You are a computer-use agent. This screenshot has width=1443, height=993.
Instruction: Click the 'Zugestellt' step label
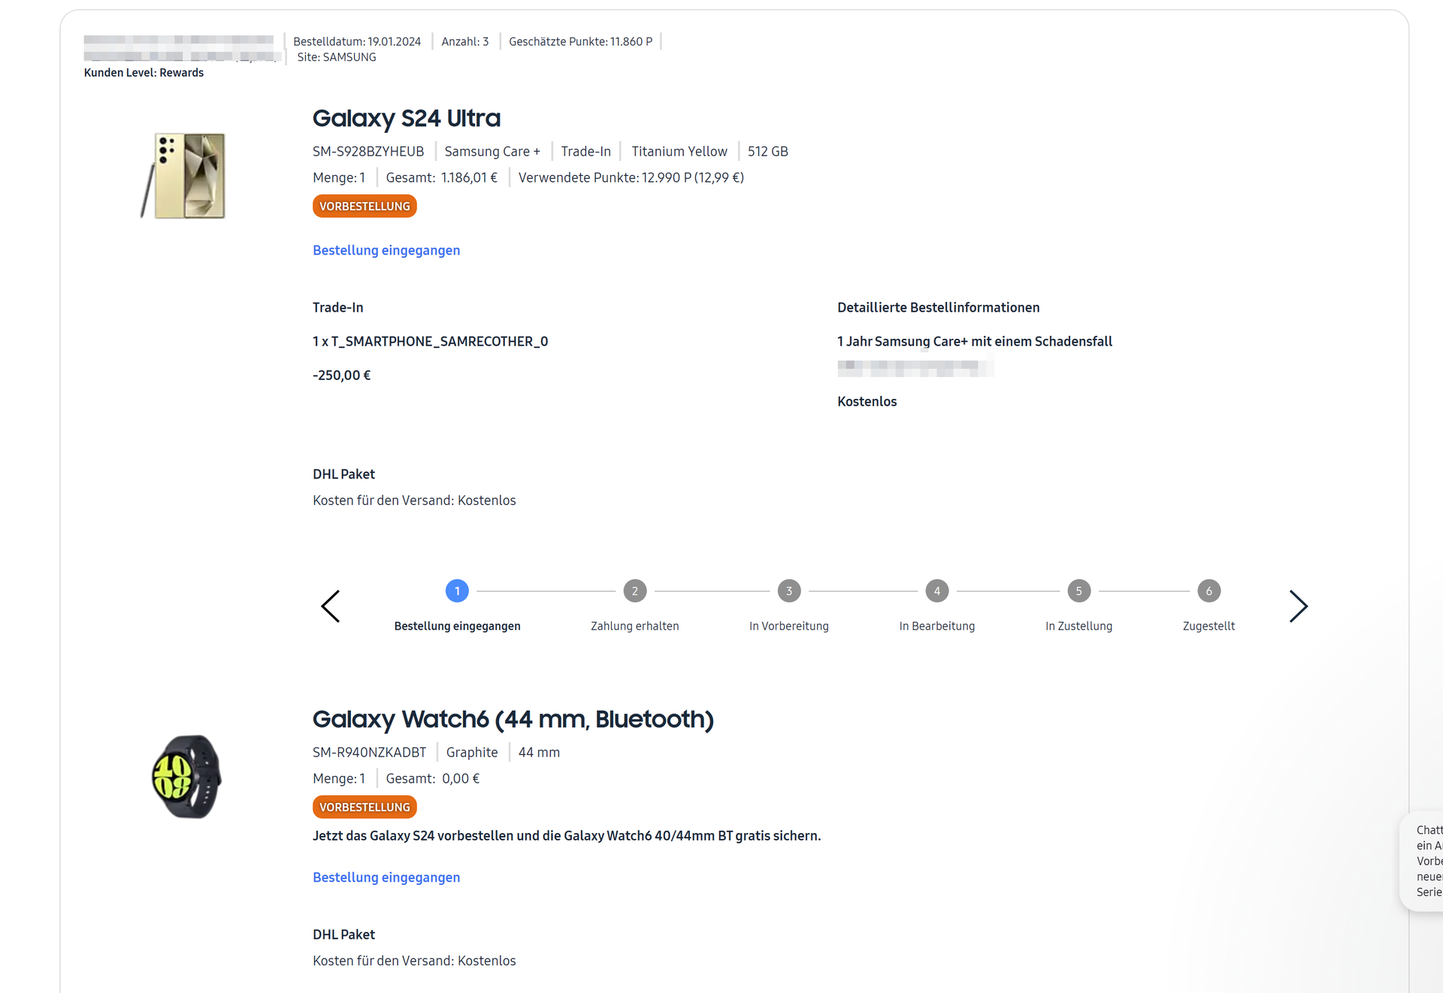(x=1209, y=626)
